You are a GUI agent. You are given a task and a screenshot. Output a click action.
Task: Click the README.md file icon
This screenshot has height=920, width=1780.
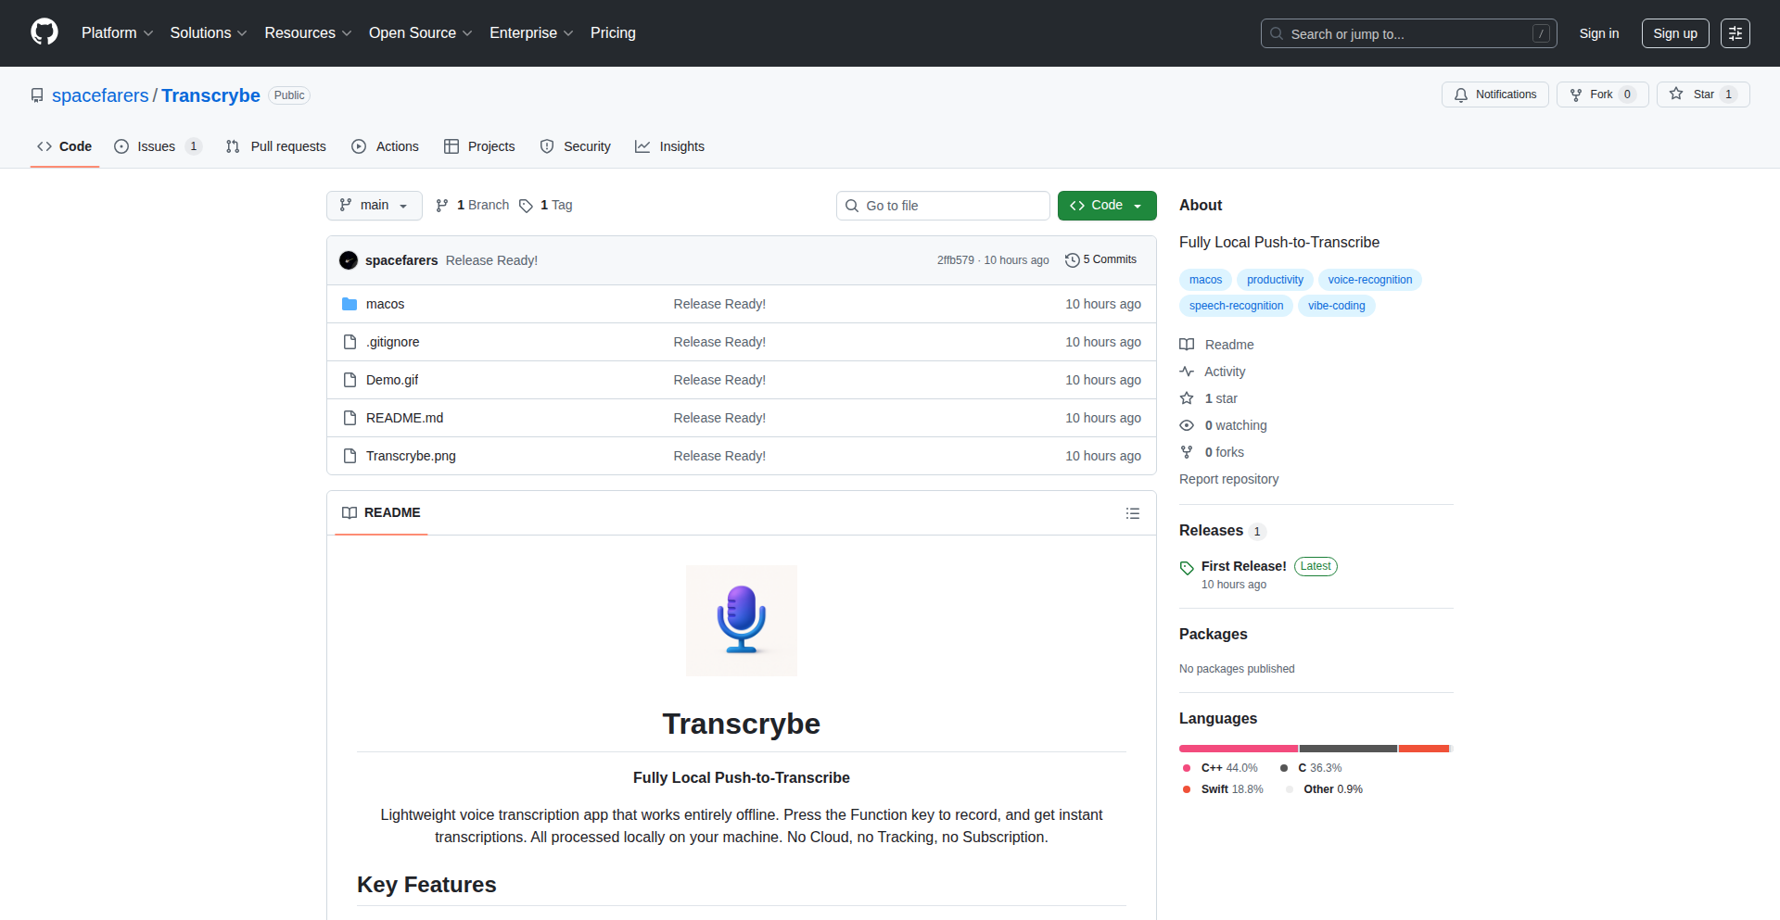coord(350,418)
